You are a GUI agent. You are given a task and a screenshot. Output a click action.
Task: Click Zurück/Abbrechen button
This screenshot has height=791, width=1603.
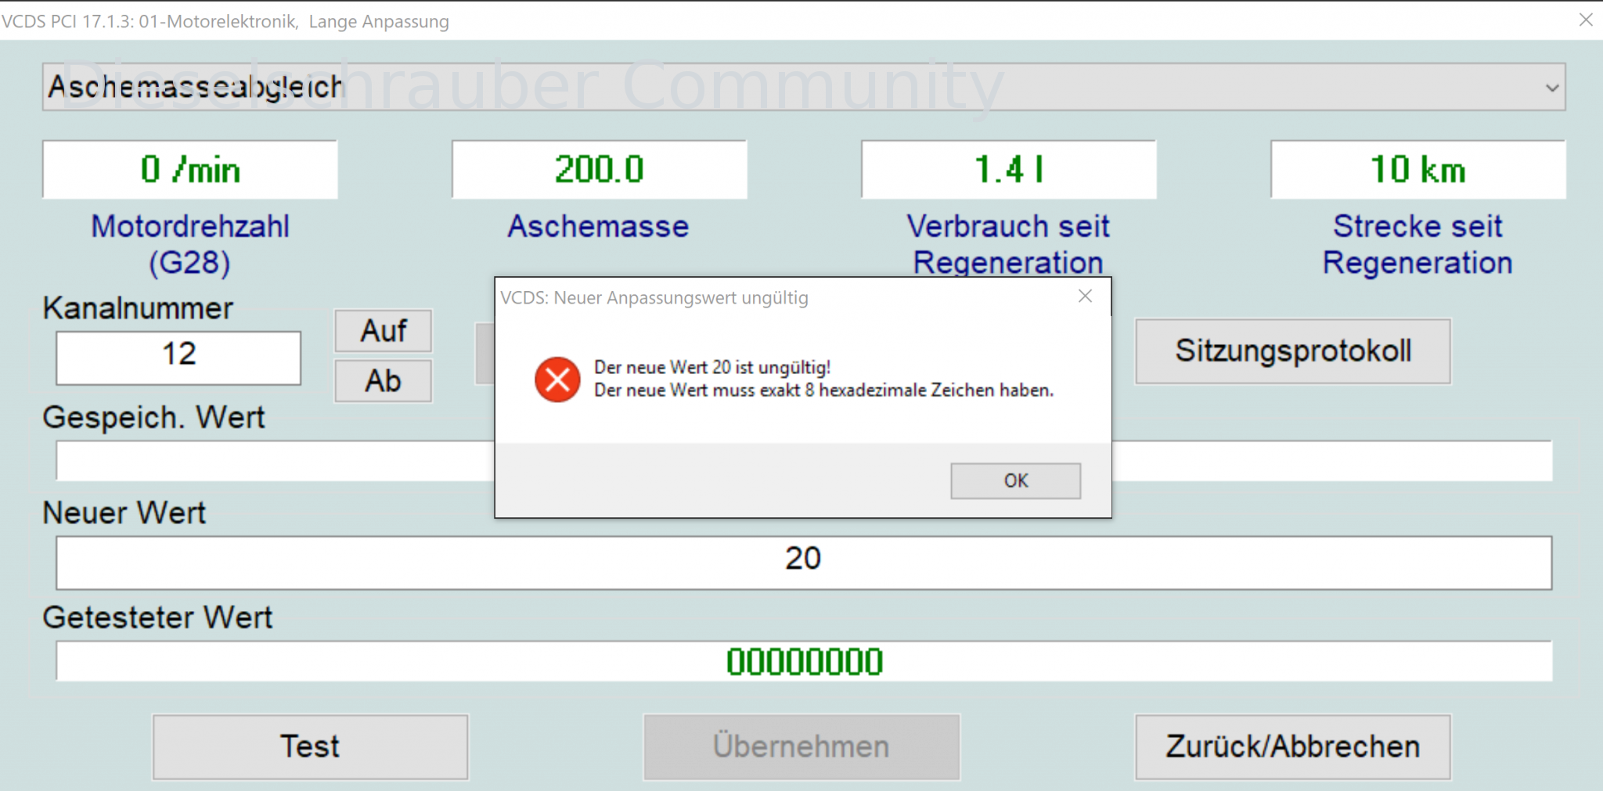(1293, 746)
